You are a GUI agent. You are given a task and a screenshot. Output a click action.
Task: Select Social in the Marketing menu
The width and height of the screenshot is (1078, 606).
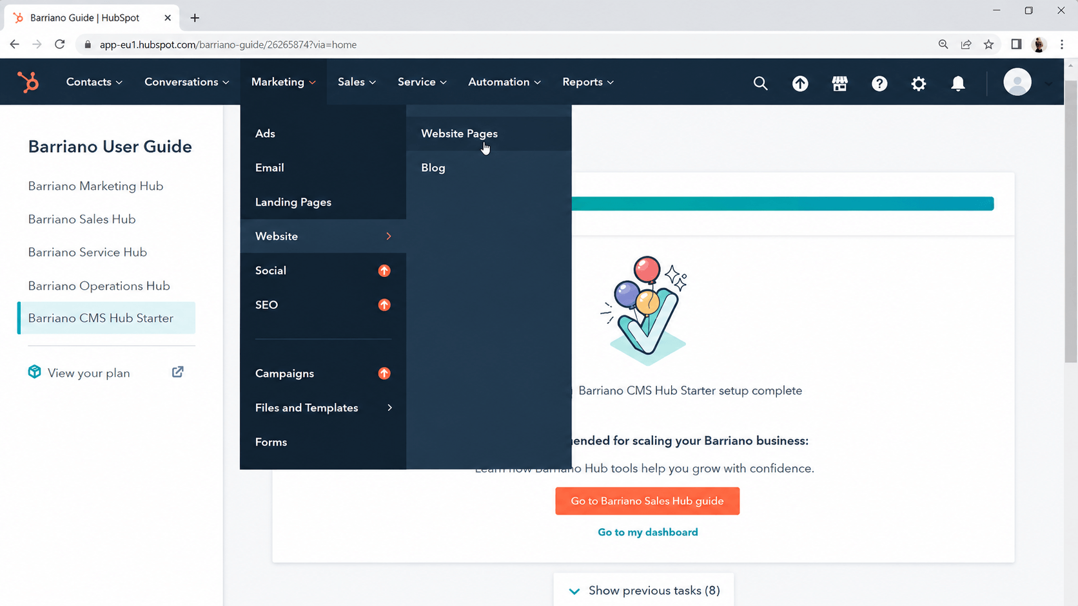point(271,270)
